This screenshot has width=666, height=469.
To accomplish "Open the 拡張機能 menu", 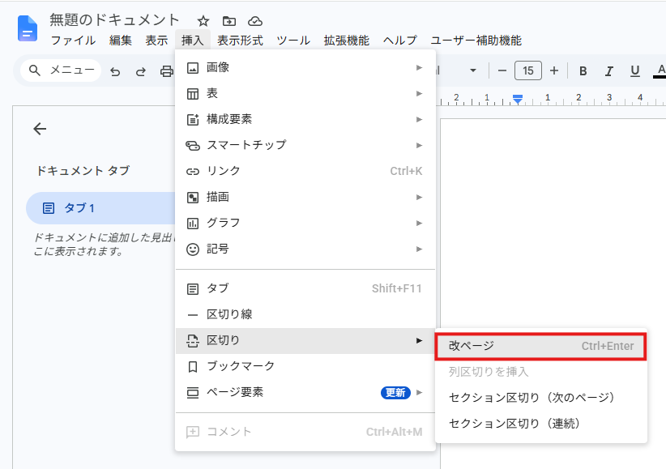I will point(346,41).
